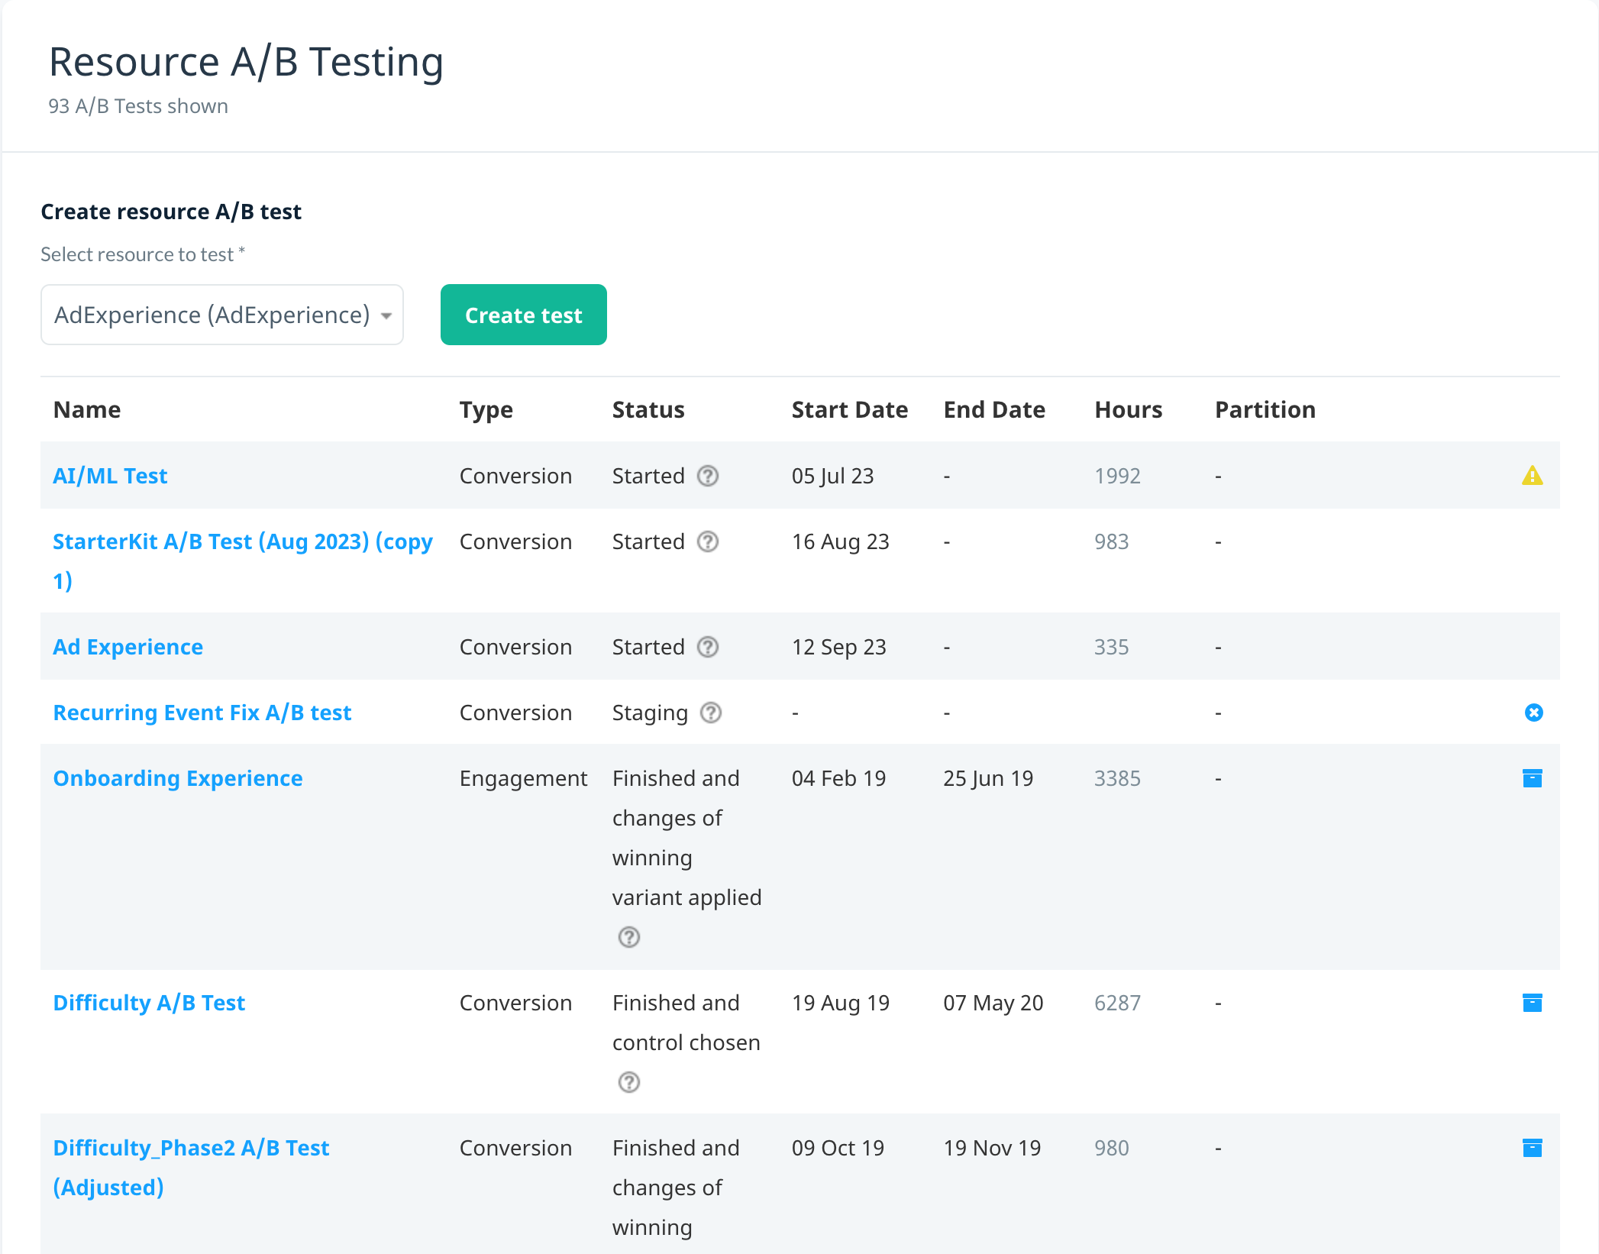Click help icon under Difficulty A/B Test status

click(628, 1082)
